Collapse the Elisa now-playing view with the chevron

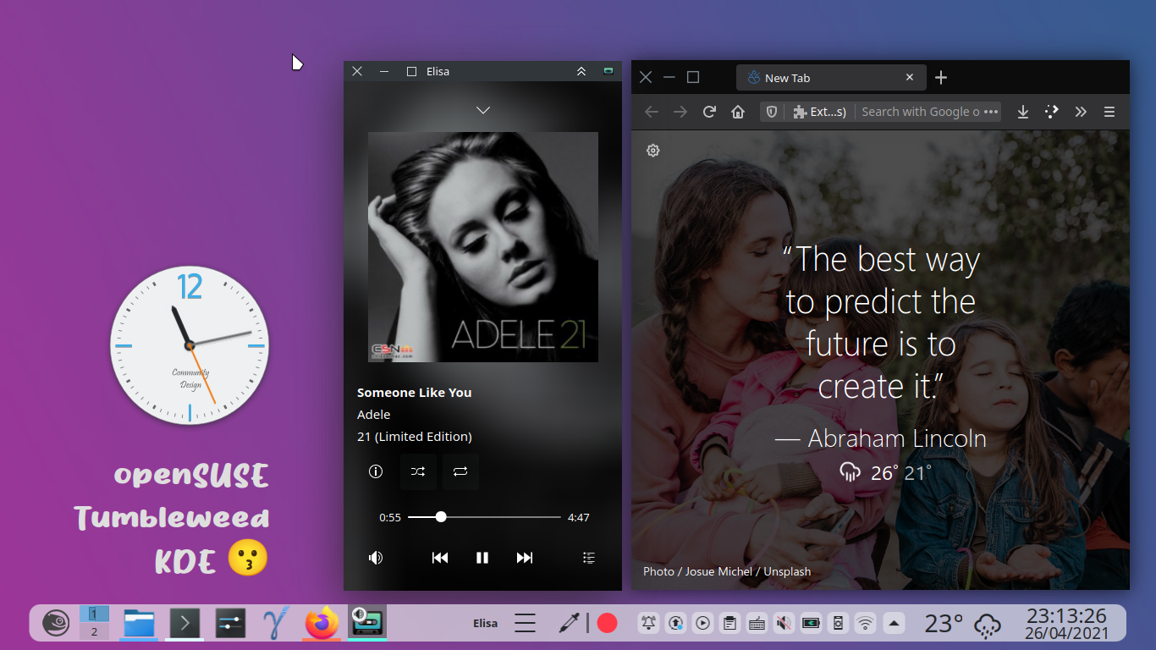[483, 110]
